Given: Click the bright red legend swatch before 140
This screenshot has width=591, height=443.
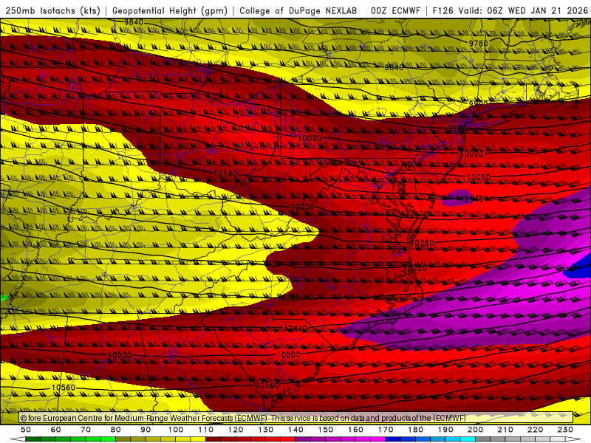Looking at the screenshot, I should 288,439.
